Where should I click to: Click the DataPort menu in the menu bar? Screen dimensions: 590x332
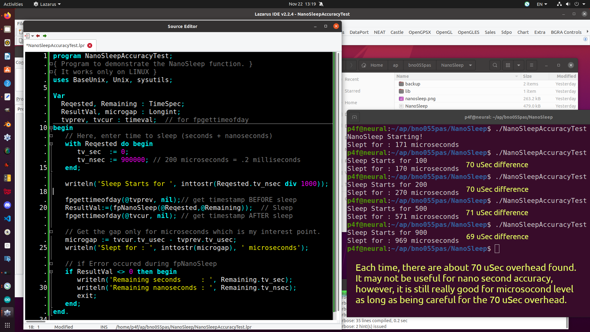(x=359, y=32)
